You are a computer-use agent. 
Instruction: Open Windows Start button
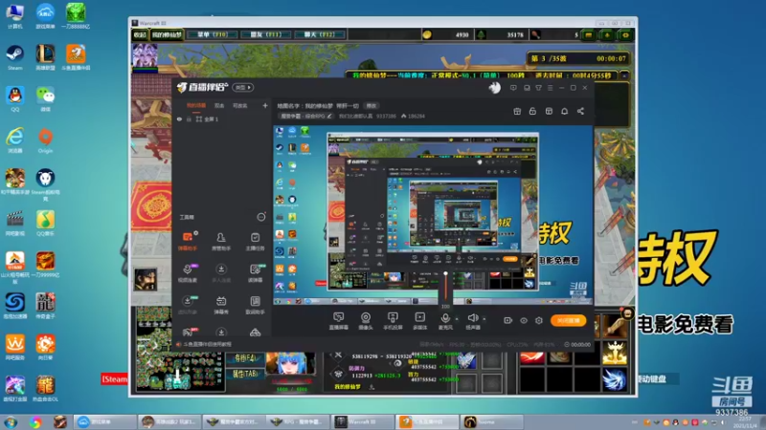pos(11,421)
